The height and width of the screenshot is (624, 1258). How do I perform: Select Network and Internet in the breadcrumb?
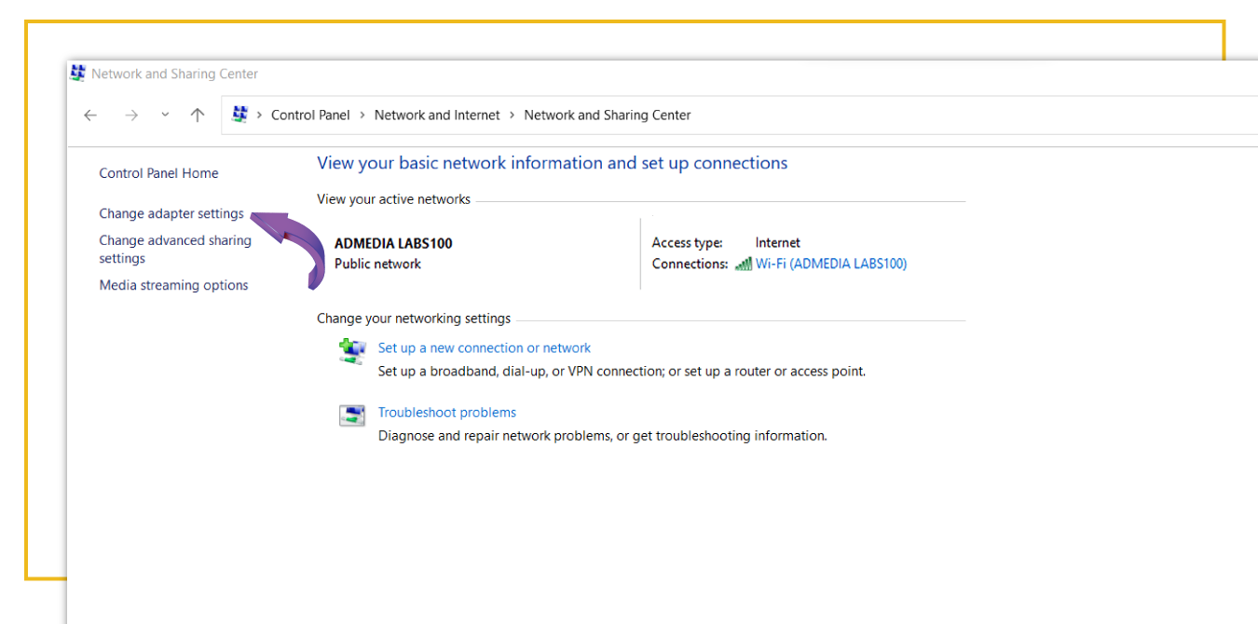pos(437,115)
